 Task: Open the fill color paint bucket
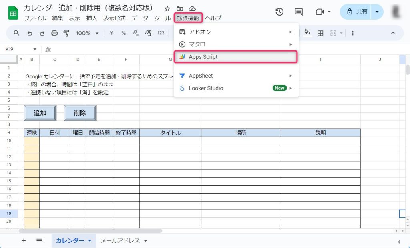click(307, 33)
